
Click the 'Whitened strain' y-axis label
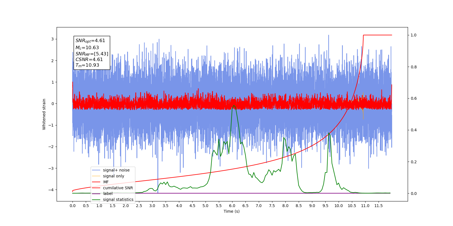[x=44, y=114]
